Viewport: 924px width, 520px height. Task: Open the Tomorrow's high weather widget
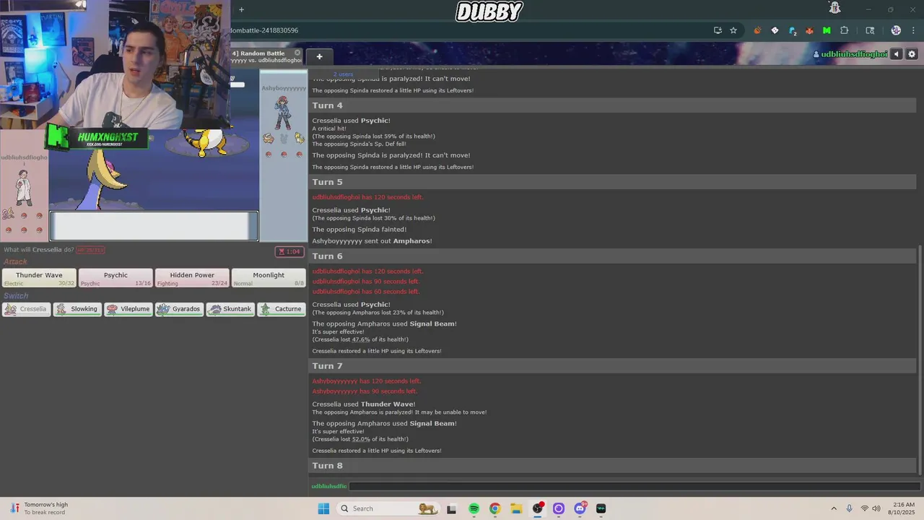40,508
